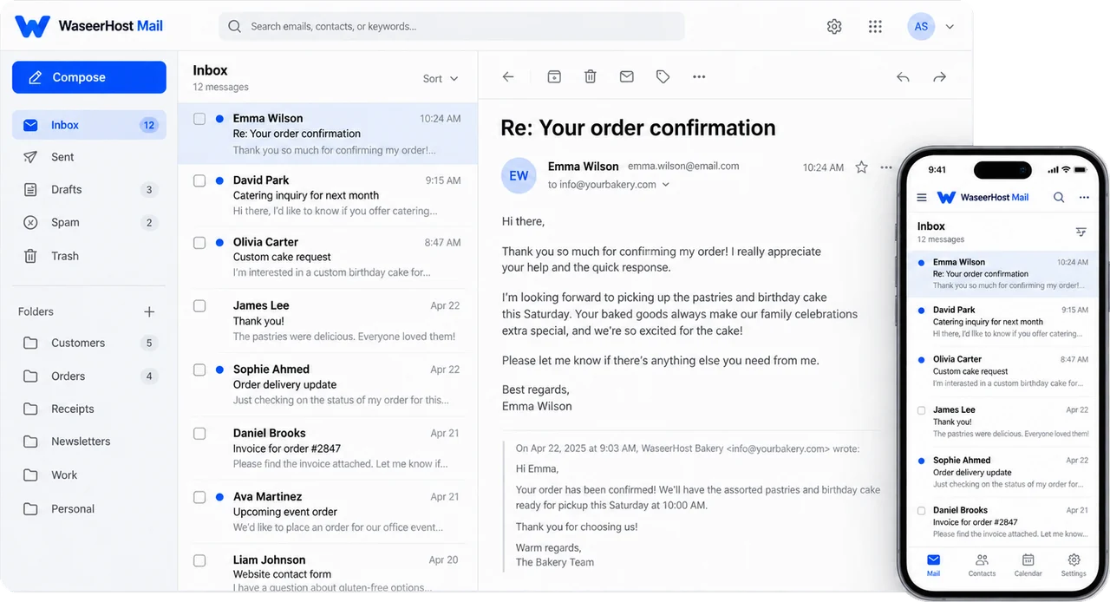The height and width of the screenshot is (602, 1110).
Task: Open the Receipts folder
Action: [89, 409]
